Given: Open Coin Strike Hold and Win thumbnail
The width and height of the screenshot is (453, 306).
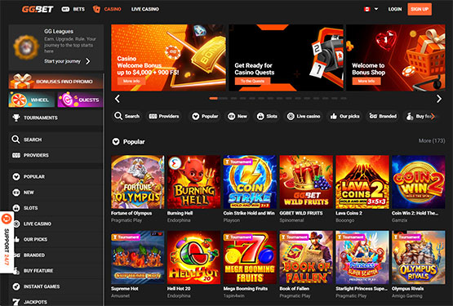Looking at the screenshot, I should 250,182.
